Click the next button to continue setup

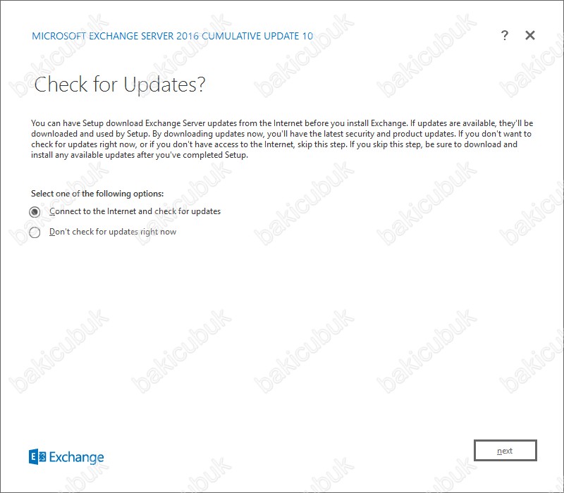[505, 450]
